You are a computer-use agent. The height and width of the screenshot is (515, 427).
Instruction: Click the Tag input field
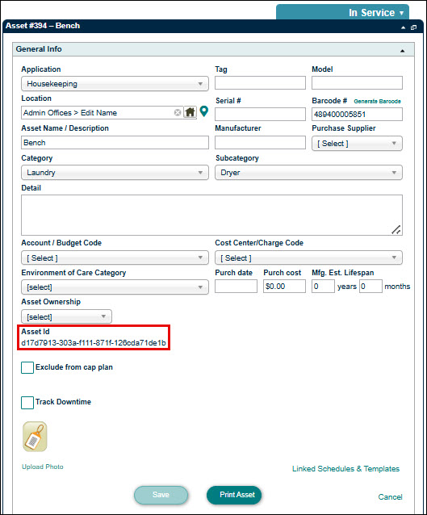point(260,83)
